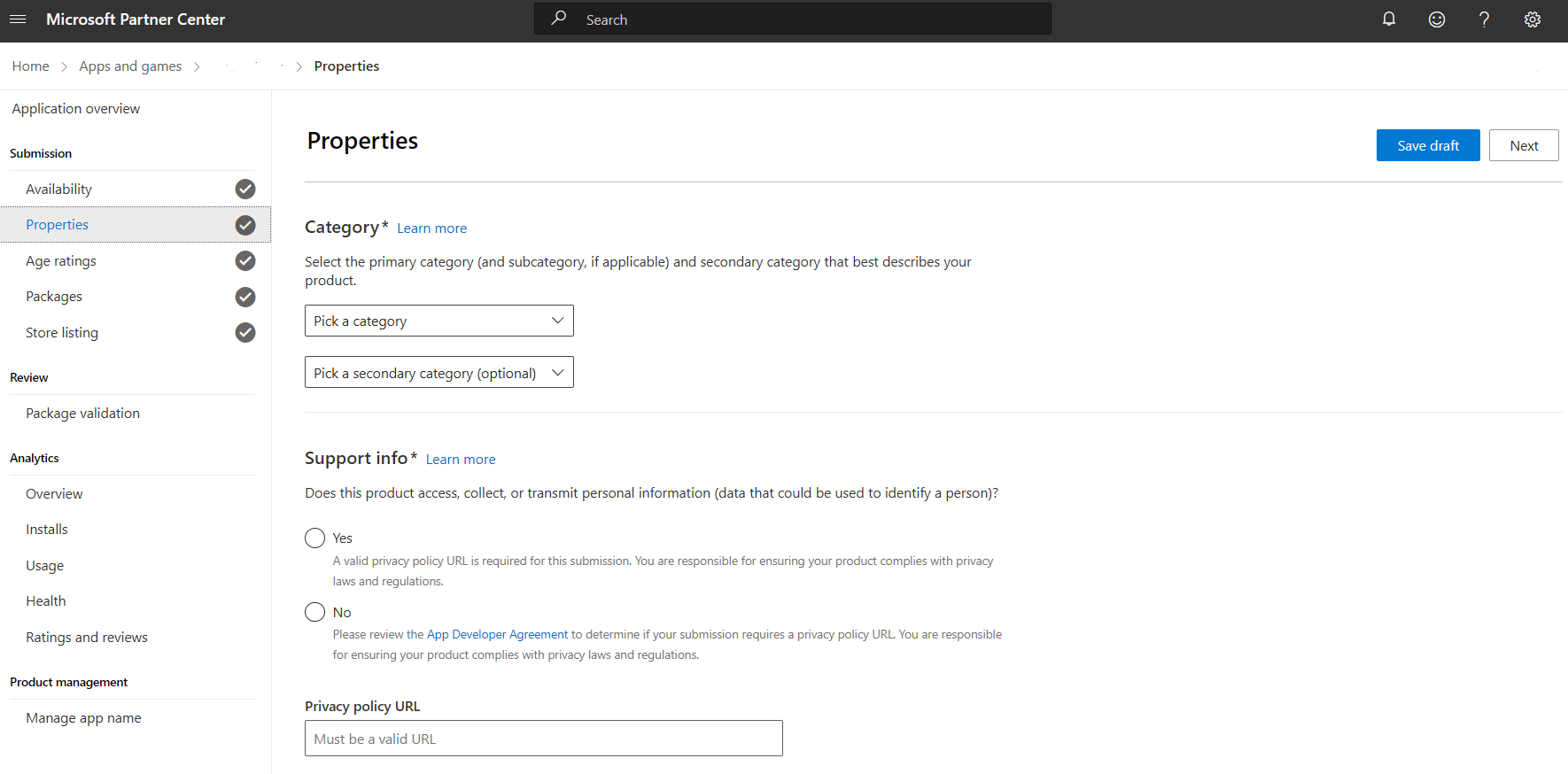Screen dimensions: 1568x774
Task: Open Learn more link beside Category
Action: coord(431,228)
